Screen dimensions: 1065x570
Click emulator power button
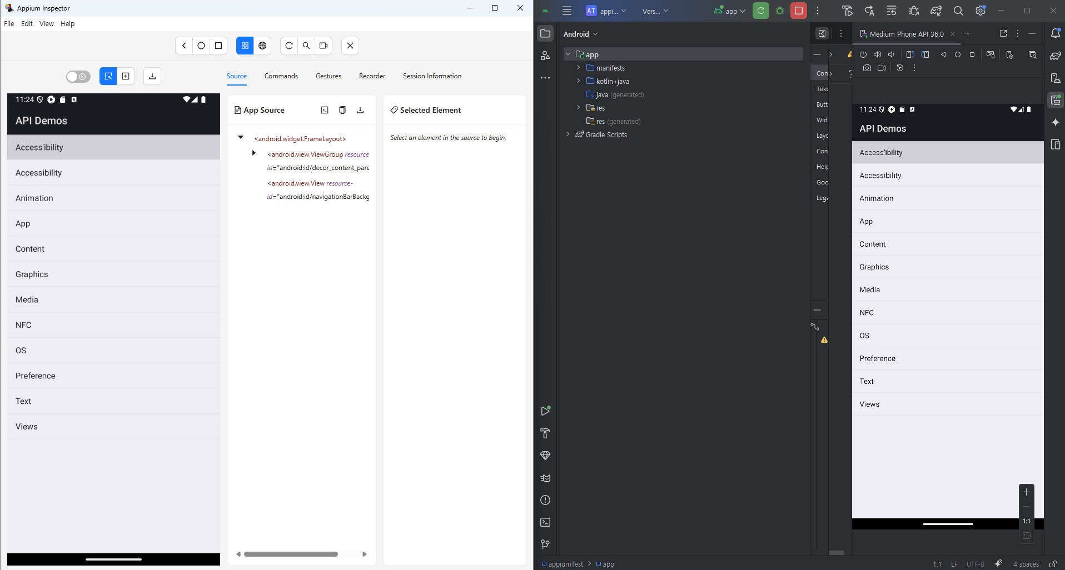(x=863, y=54)
